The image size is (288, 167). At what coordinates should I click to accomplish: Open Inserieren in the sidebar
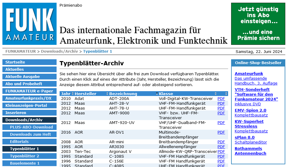click(x=29, y=113)
